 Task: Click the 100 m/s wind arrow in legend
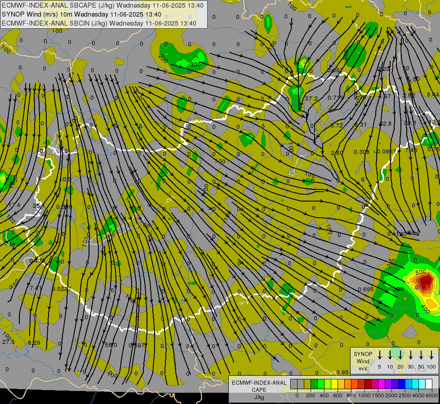coord(431,355)
